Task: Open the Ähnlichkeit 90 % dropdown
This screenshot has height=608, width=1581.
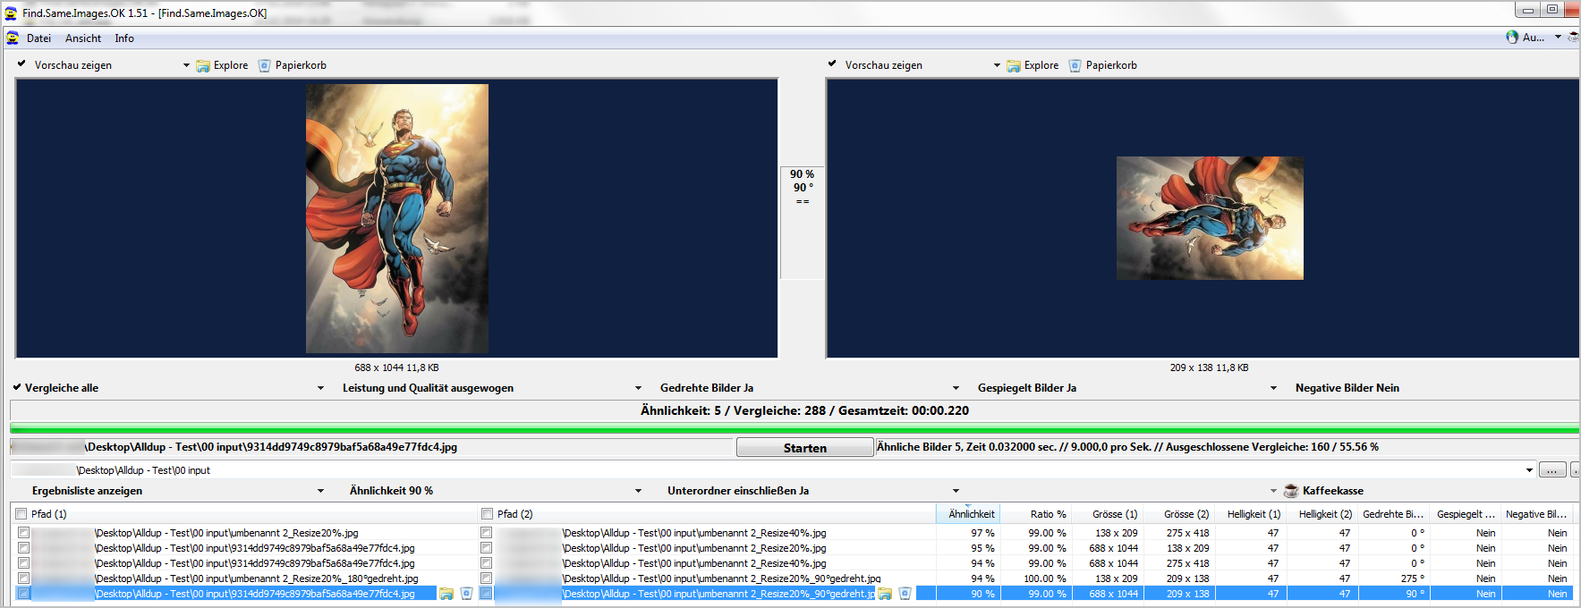Action: pos(638,491)
